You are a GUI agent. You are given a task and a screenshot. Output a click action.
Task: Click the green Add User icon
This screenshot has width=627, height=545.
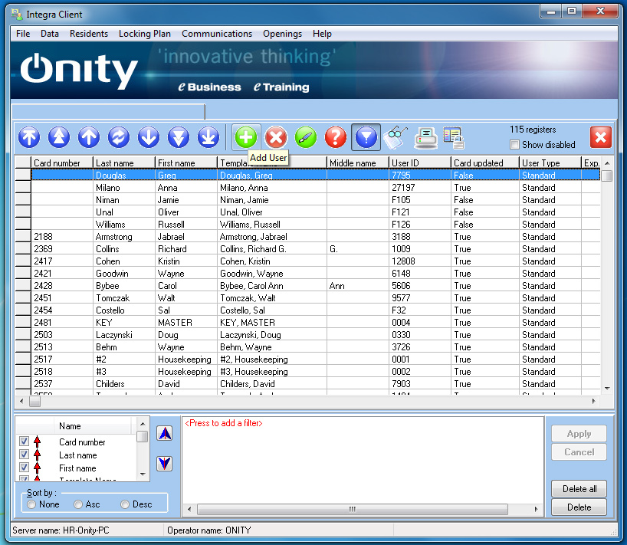(246, 137)
